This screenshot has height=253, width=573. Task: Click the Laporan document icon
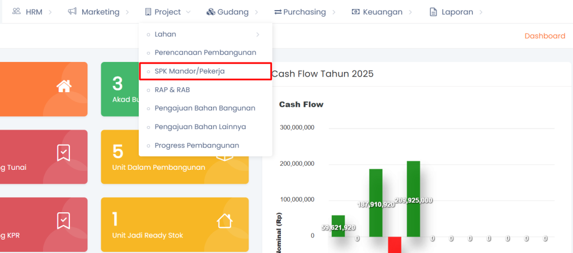click(433, 12)
